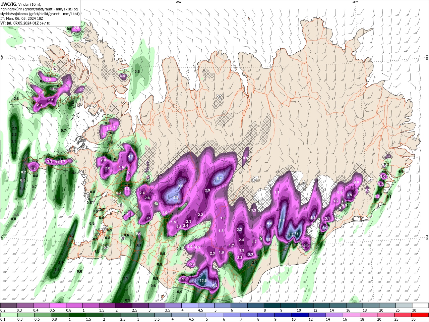Click the 13.8 precipitation value on the map
This screenshot has height=322, width=429.
pyautogui.click(x=203, y=280)
